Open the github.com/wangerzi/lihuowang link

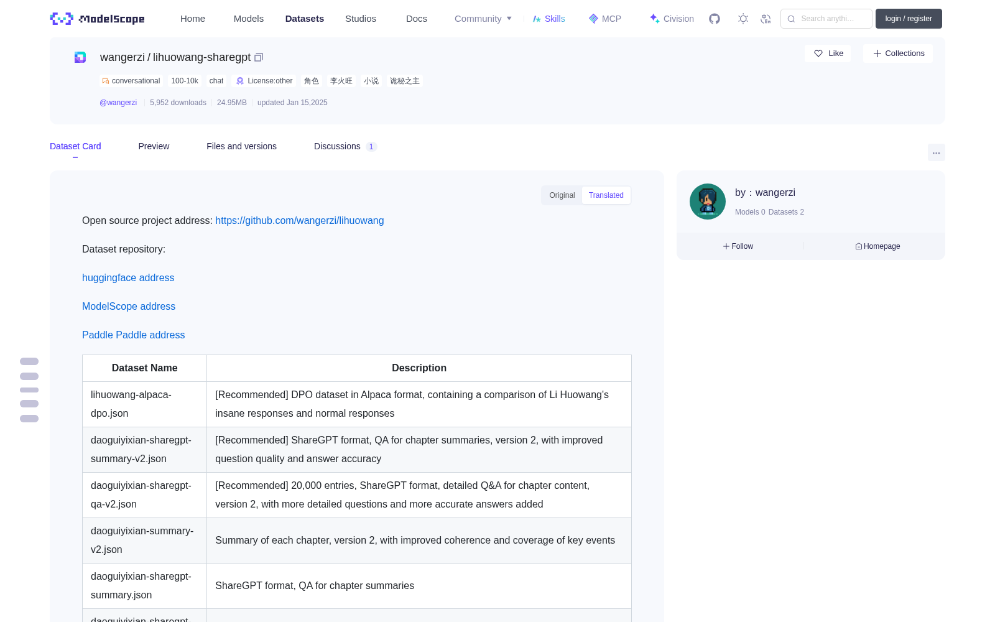click(299, 220)
